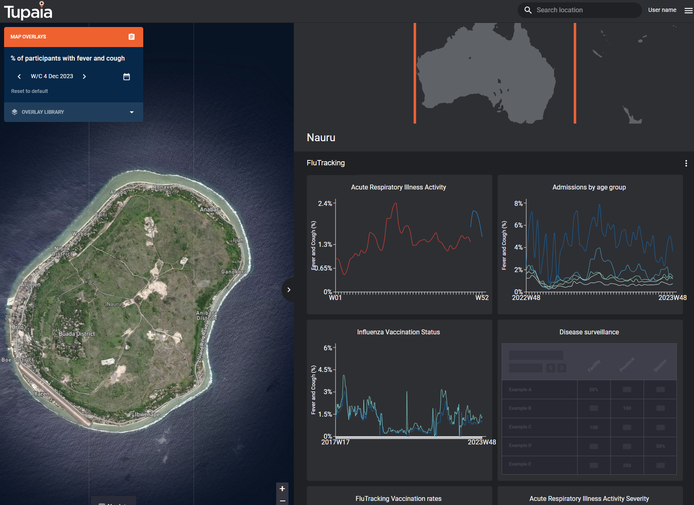Focus the Search location field
Image resolution: width=694 pixels, height=505 pixels.
pos(579,10)
